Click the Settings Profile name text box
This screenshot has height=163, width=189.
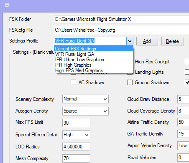[x=90, y=41]
